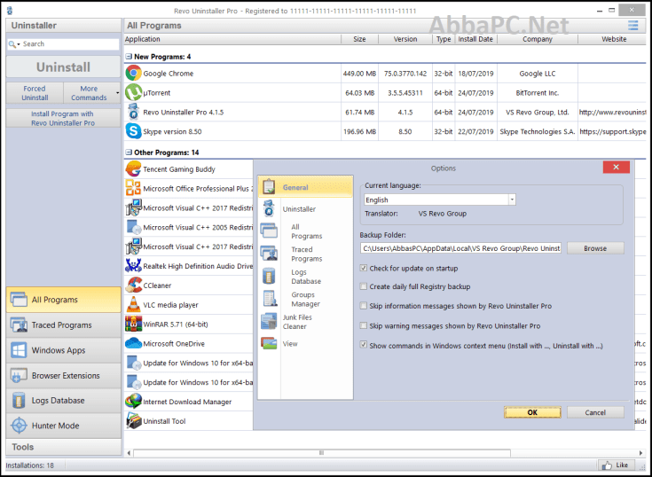Select Uninstaller in the options tree

click(x=299, y=209)
